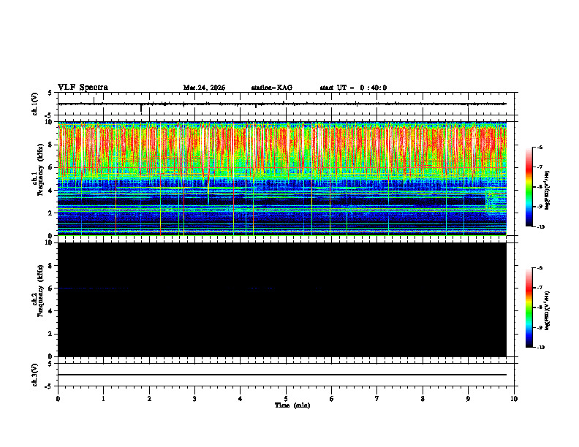The width and height of the screenshot is (579, 447).
Task: Click the '-10' label on ch.1 colorbar
Action: point(540,227)
